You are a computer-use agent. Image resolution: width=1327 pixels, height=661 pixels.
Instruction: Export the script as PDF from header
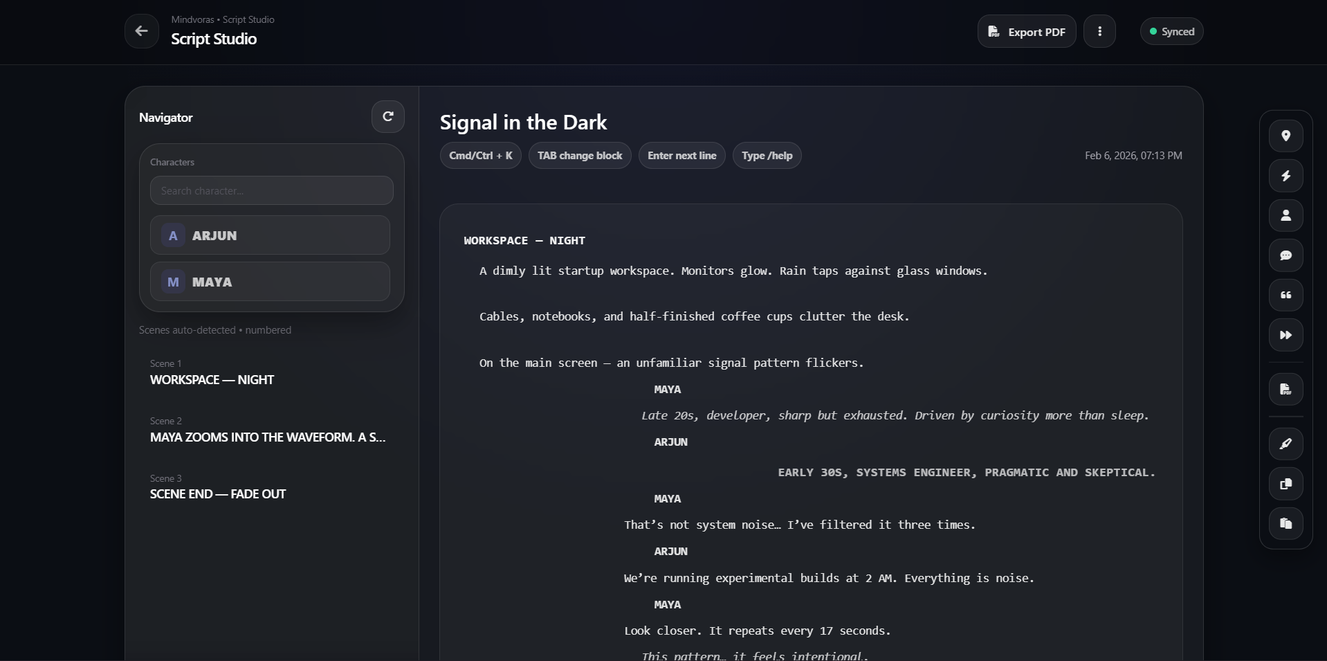(x=1027, y=31)
